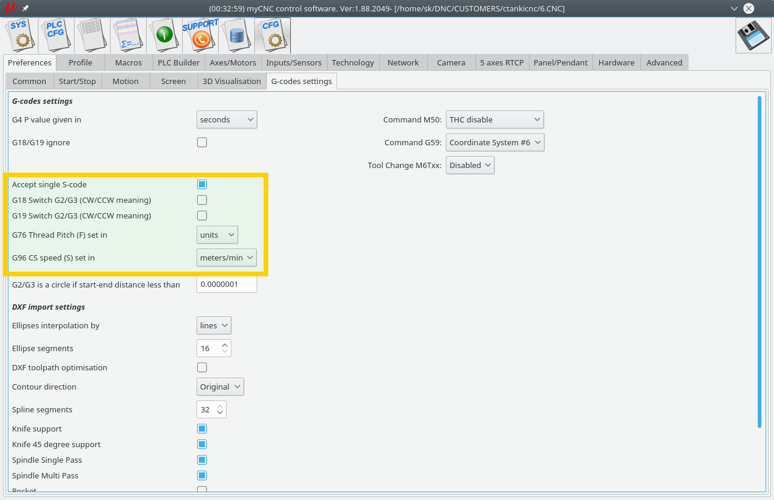Viewport: 774px width, 500px height.
Task: Open the sum formula table icon
Action: coord(128,35)
